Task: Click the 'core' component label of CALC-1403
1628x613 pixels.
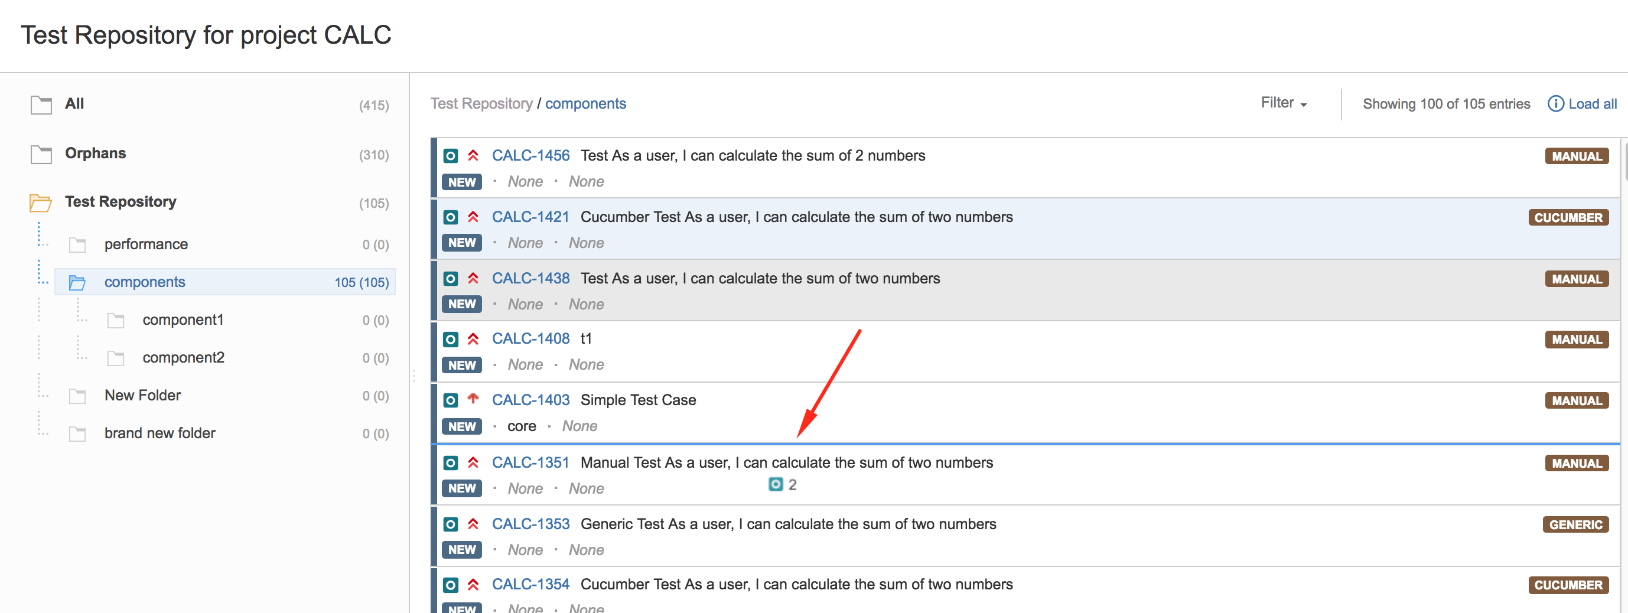Action: pyautogui.click(x=522, y=426)
